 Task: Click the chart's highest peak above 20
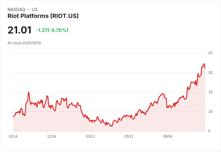pos(204,64)
